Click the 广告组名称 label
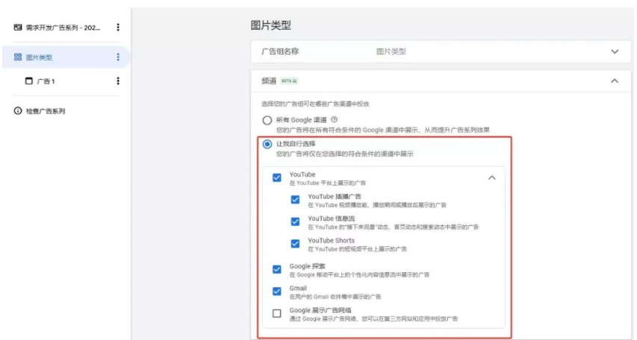 (280, 51)
